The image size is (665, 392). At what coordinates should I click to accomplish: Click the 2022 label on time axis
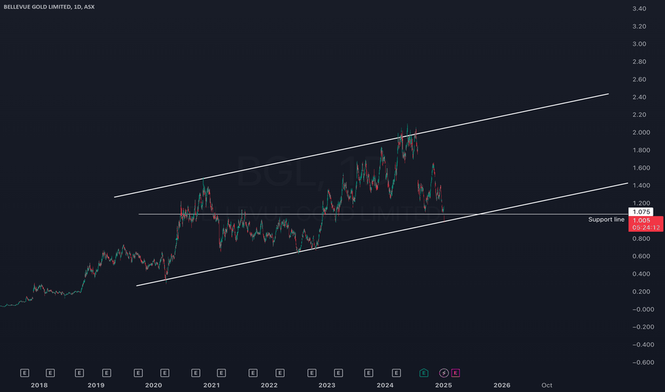click(269, 385)
